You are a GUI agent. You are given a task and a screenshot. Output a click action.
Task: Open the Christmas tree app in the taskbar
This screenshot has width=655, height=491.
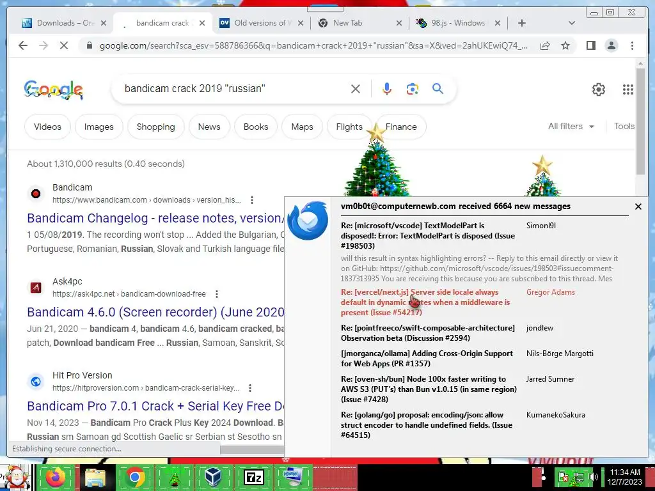[174, 477]
